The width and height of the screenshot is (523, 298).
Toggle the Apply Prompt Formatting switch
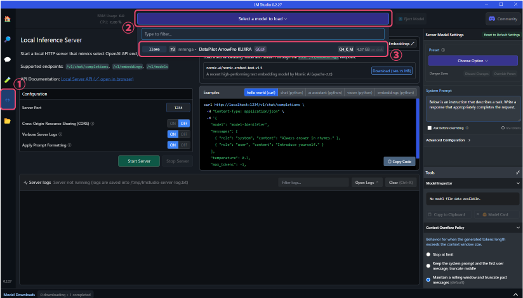pyautogui.click(x=178, y=145)
